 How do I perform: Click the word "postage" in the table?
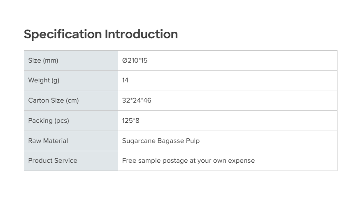point(175,161)
